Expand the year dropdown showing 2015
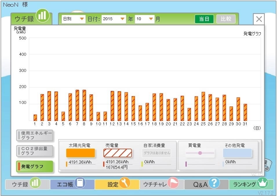The height and width of the screenshot is (196, 277). click(x=114, y=19)
